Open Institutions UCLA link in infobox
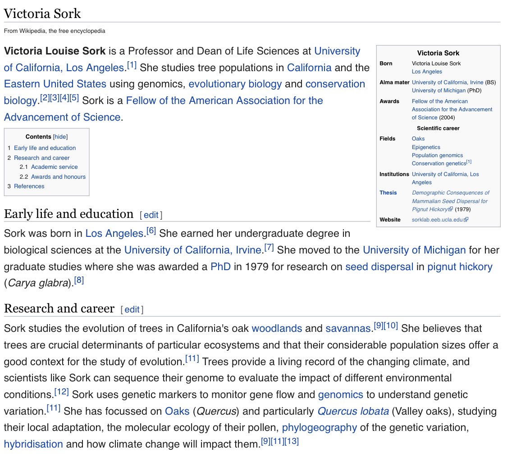 tap(445, 178)
